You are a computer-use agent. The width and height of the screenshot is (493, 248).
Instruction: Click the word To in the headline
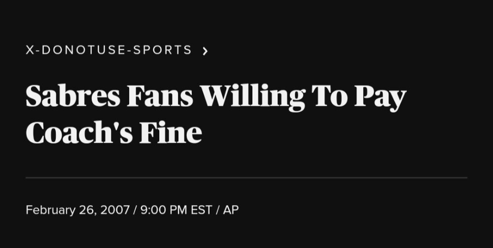330,96
